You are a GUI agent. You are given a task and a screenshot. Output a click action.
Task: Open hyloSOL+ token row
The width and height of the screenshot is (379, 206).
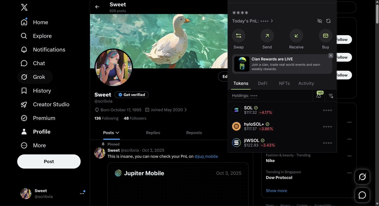tap(282, 126)
